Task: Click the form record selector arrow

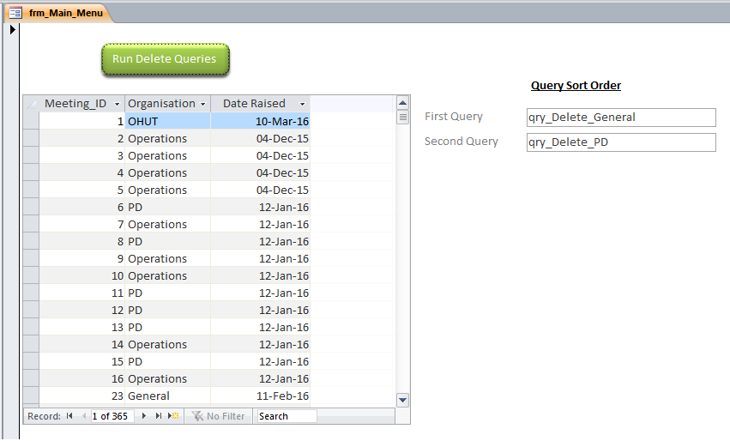Action: click(x=13, y=29)
